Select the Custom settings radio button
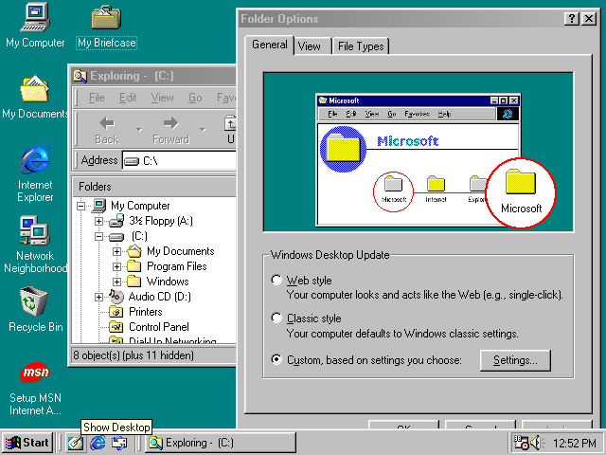Viewport: 606px width, 455px height. click(276, 359)
